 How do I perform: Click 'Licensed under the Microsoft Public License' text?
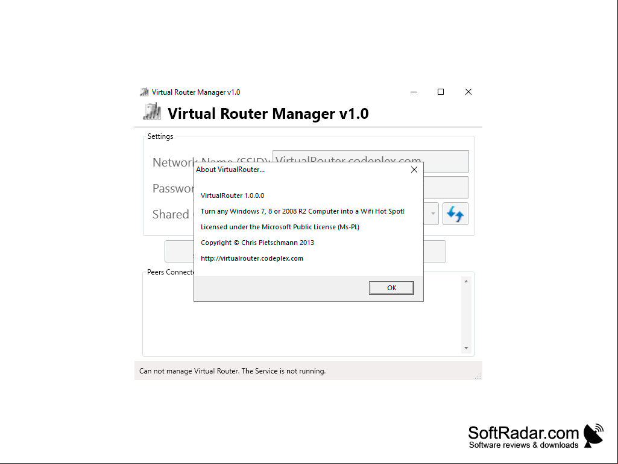[x=280, y=227]
